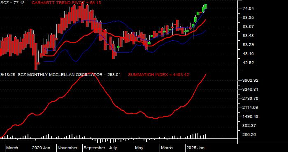Screen dimensions: 288x152
Task: Click the September date label
Action: (94, 148)
